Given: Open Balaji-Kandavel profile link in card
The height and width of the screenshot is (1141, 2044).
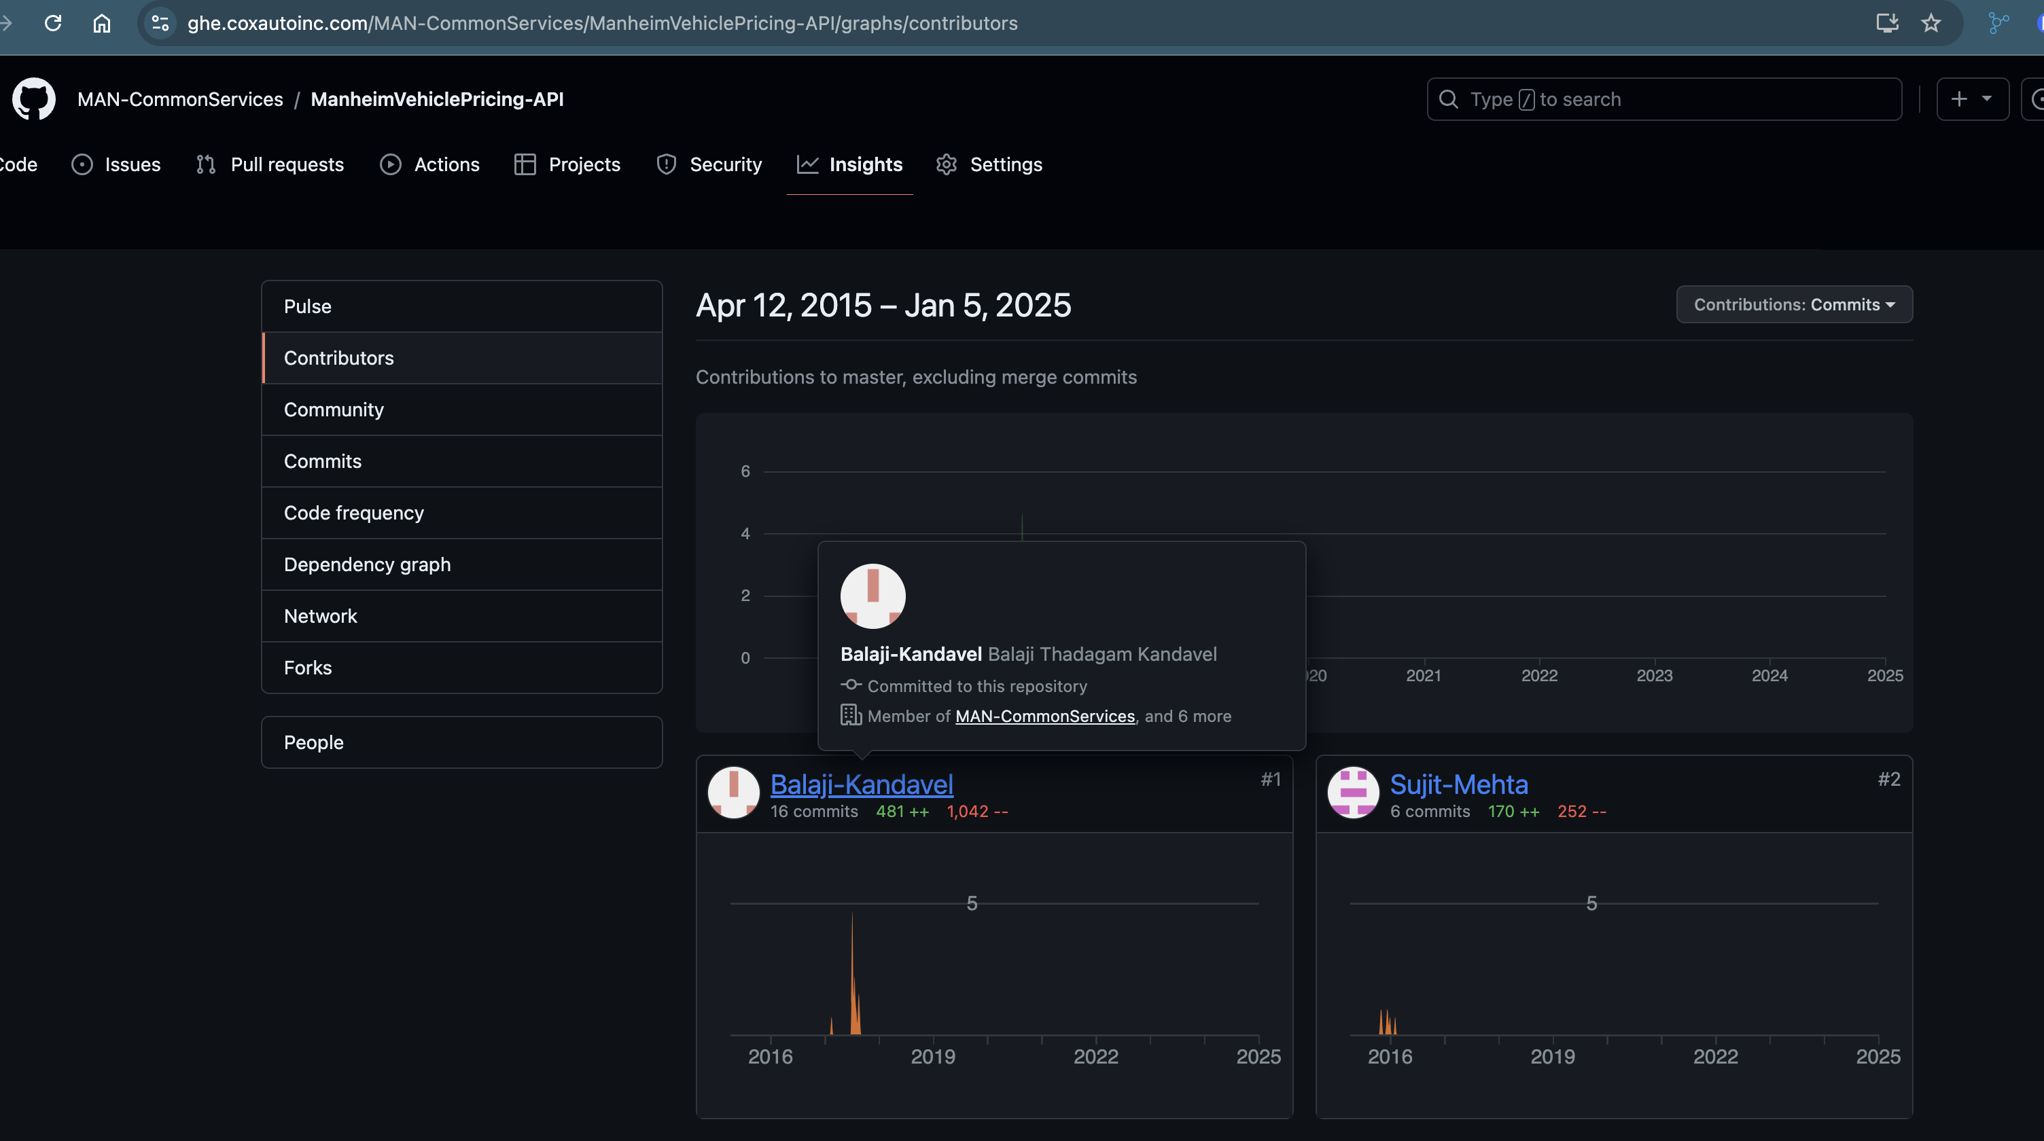Looking at the screenshot, I should [x=862, y=784].
